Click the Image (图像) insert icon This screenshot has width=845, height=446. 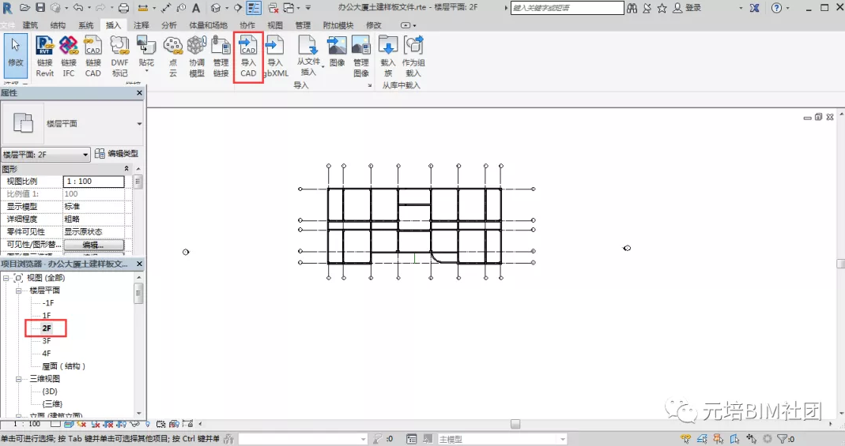click(x=337, y=51)
